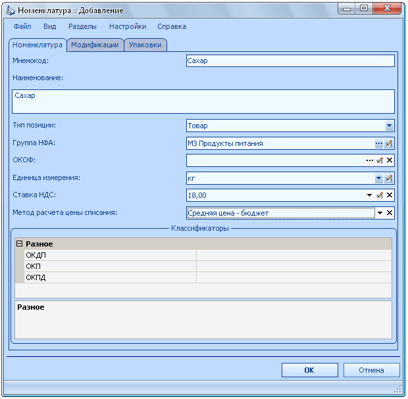Select the Номенклатура tab
This screenshot has height=399, width=408.
click(x=38, y=45)
